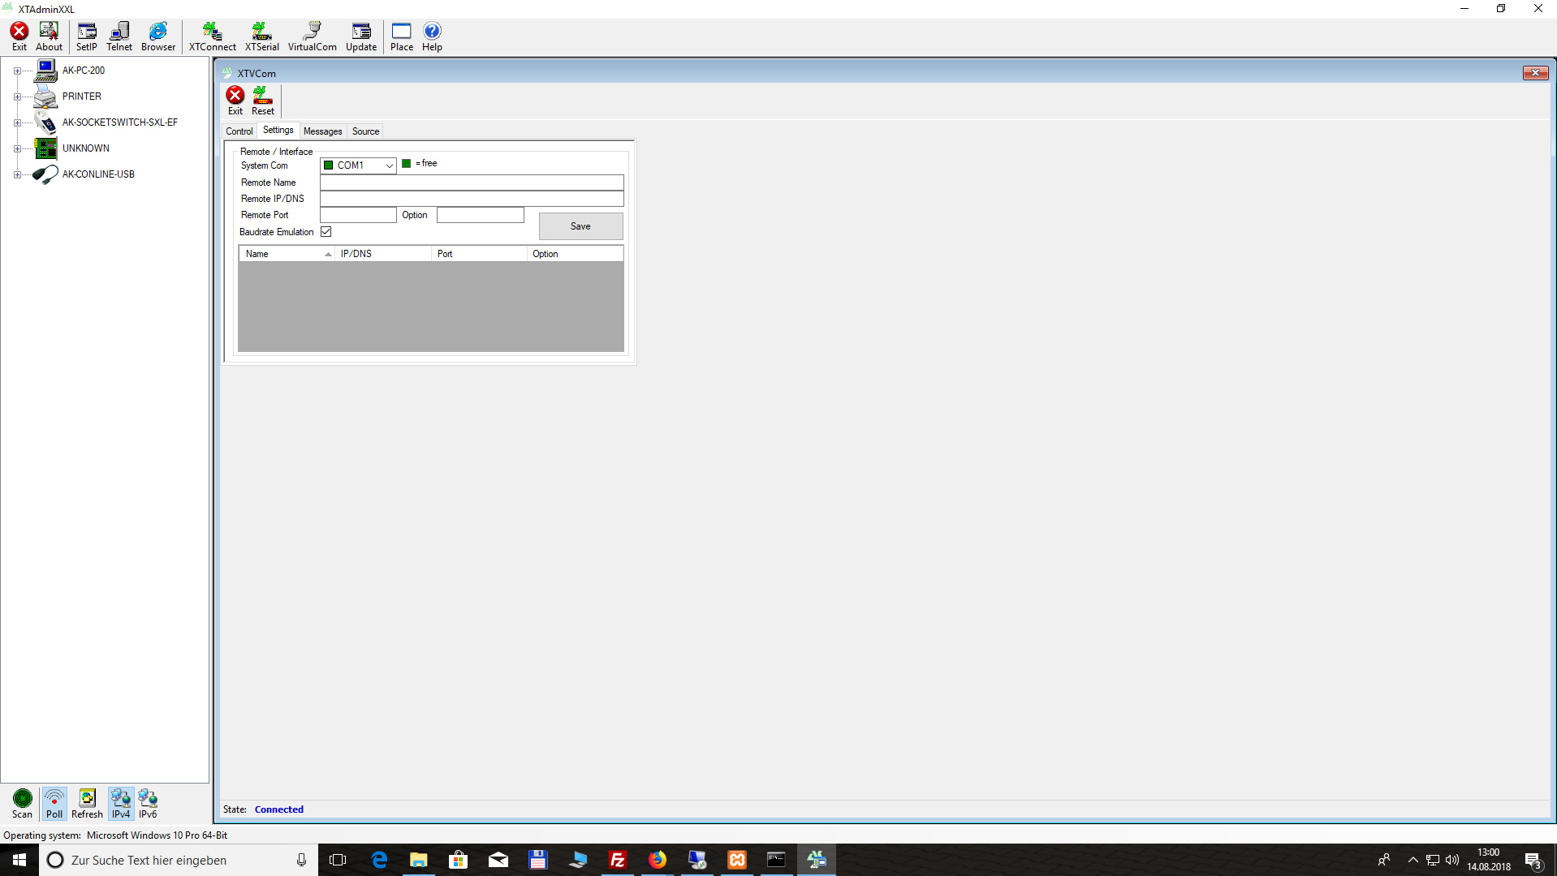Select AK-CONLINE-USB device in tree
Viewport: 1557px width, 876px height.
tap(98, 174)
